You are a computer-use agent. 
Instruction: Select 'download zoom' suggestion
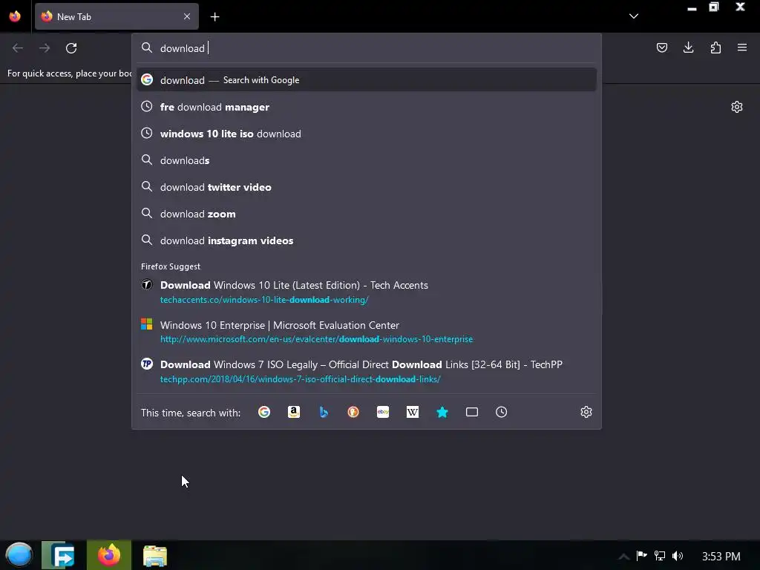(367, 214)
